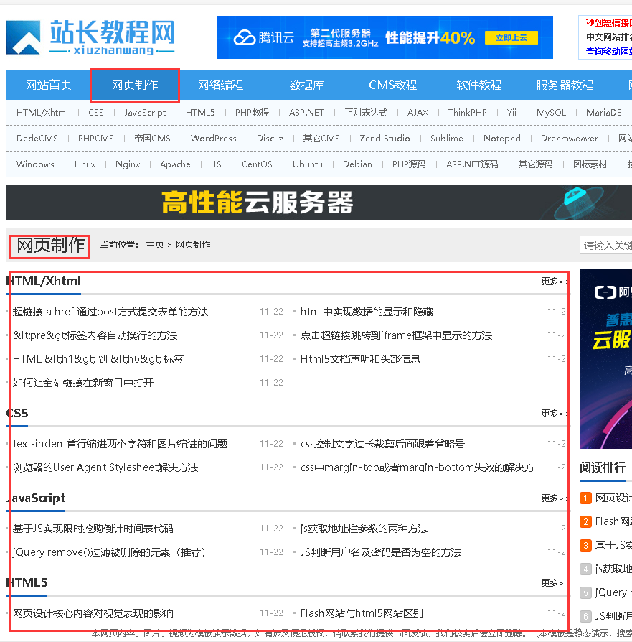Open Sublime sub-navigation link
This screenshot has height=642, width=632.
click(x=447, y=139)
